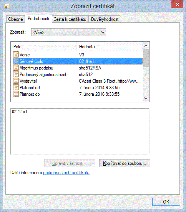Click the Algoritmus podpisu field icon
The image size is (186, 212).
pos(16,68)
